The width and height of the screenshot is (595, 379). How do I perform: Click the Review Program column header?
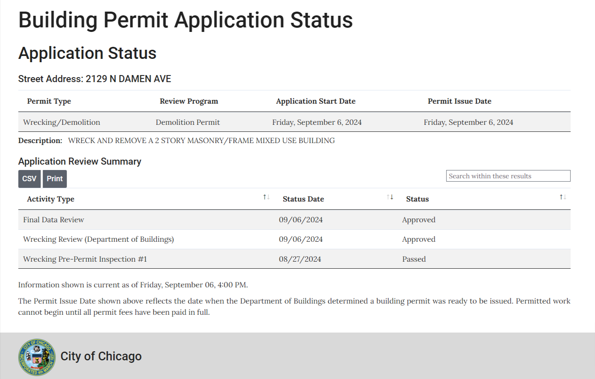(x=189, y=101)
